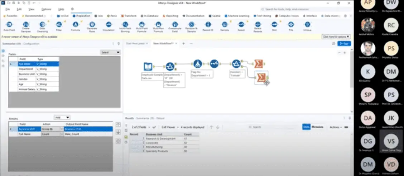Viewport: 404px width, 176px height.
Task: Switch to the Join tool category
Action: (x=99, y=16)
